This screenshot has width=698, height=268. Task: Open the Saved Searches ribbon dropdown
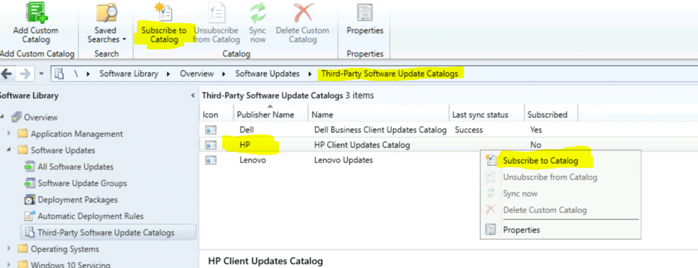[106, 23]
